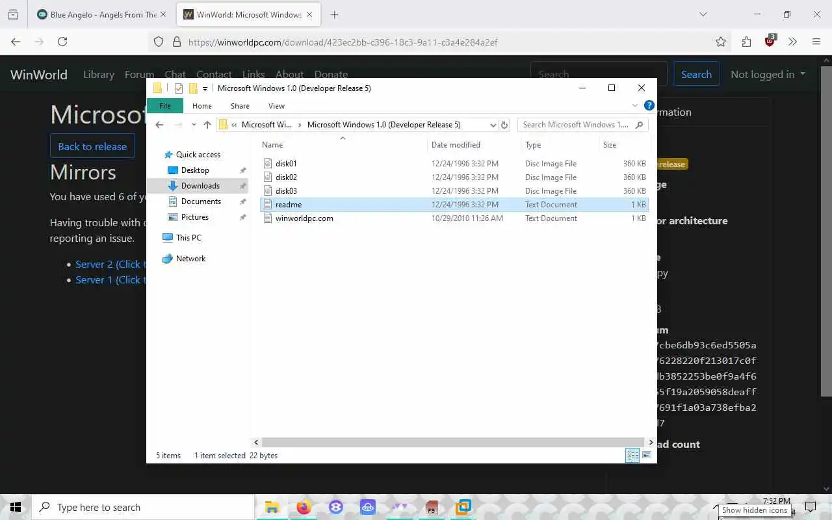Refresh the Explorer folder view
832x520 pixels.
[504, 125]
